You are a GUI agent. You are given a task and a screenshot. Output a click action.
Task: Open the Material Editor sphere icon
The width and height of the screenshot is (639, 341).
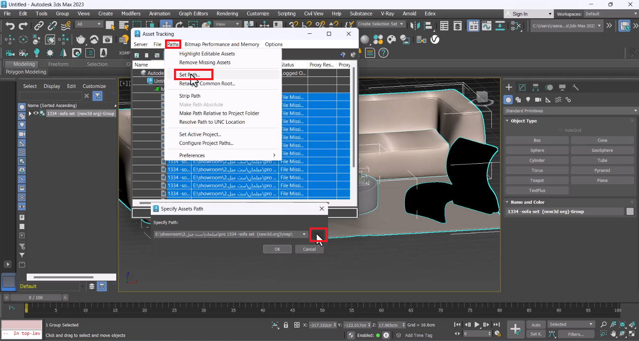point(365,39)
